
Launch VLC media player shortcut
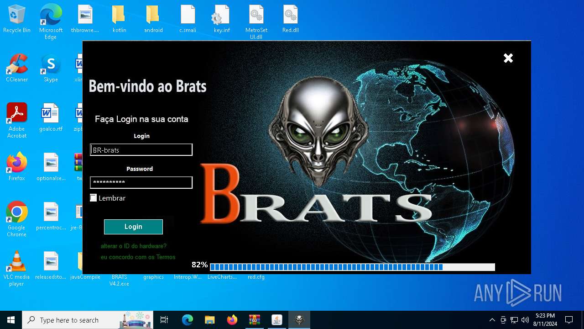coord(17,269)
